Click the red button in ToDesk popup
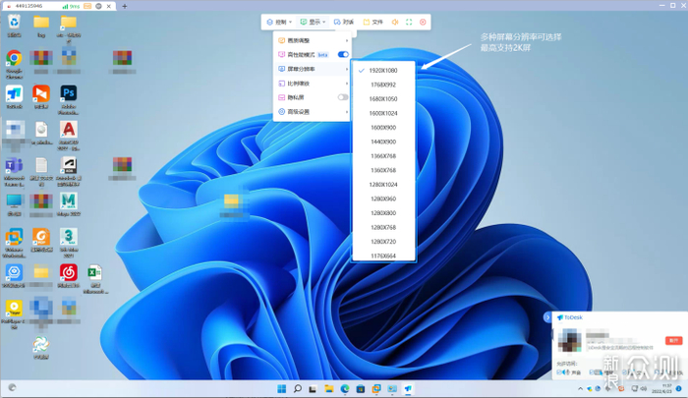The image size is (688, 398). click(673, 340)
